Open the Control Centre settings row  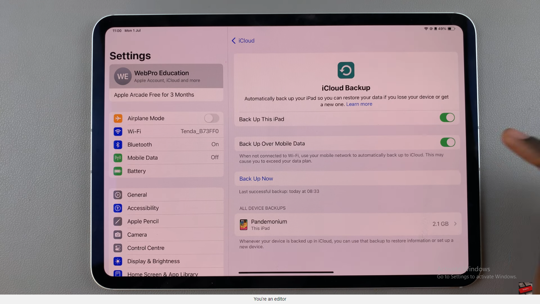coord(167,248)
